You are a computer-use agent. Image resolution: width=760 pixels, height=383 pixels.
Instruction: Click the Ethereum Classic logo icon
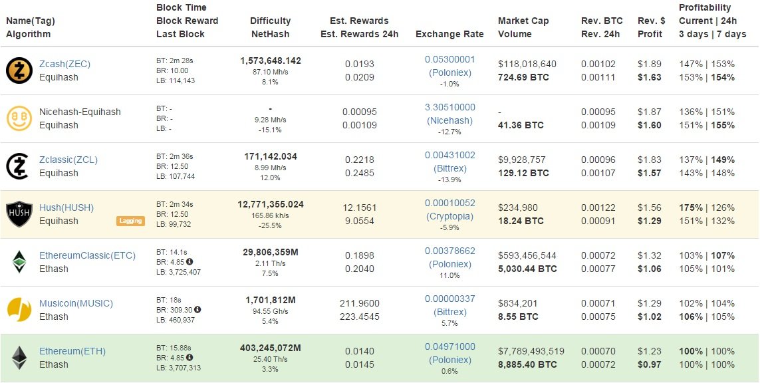tap(19, 262)
